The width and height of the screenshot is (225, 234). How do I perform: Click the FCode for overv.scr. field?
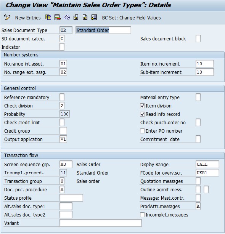click(x=207, y=173)
